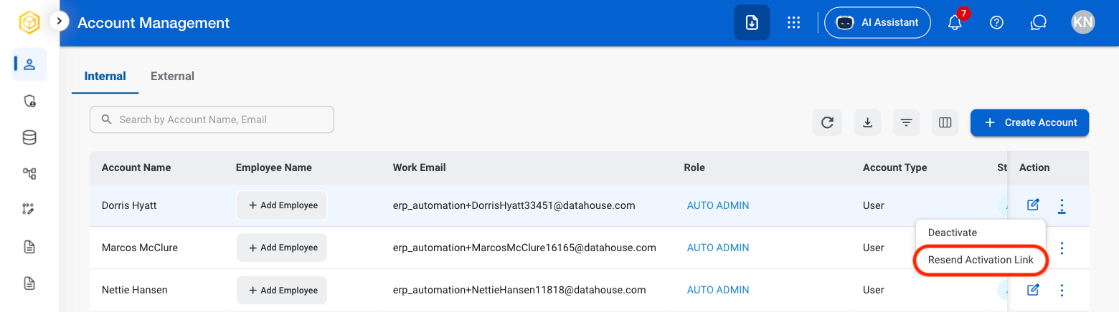Open AUTO ADMIN role for Dorris Hyatt
This screenshot has height=312, width=1119.
pyautogui.click(x=718, y=205)
